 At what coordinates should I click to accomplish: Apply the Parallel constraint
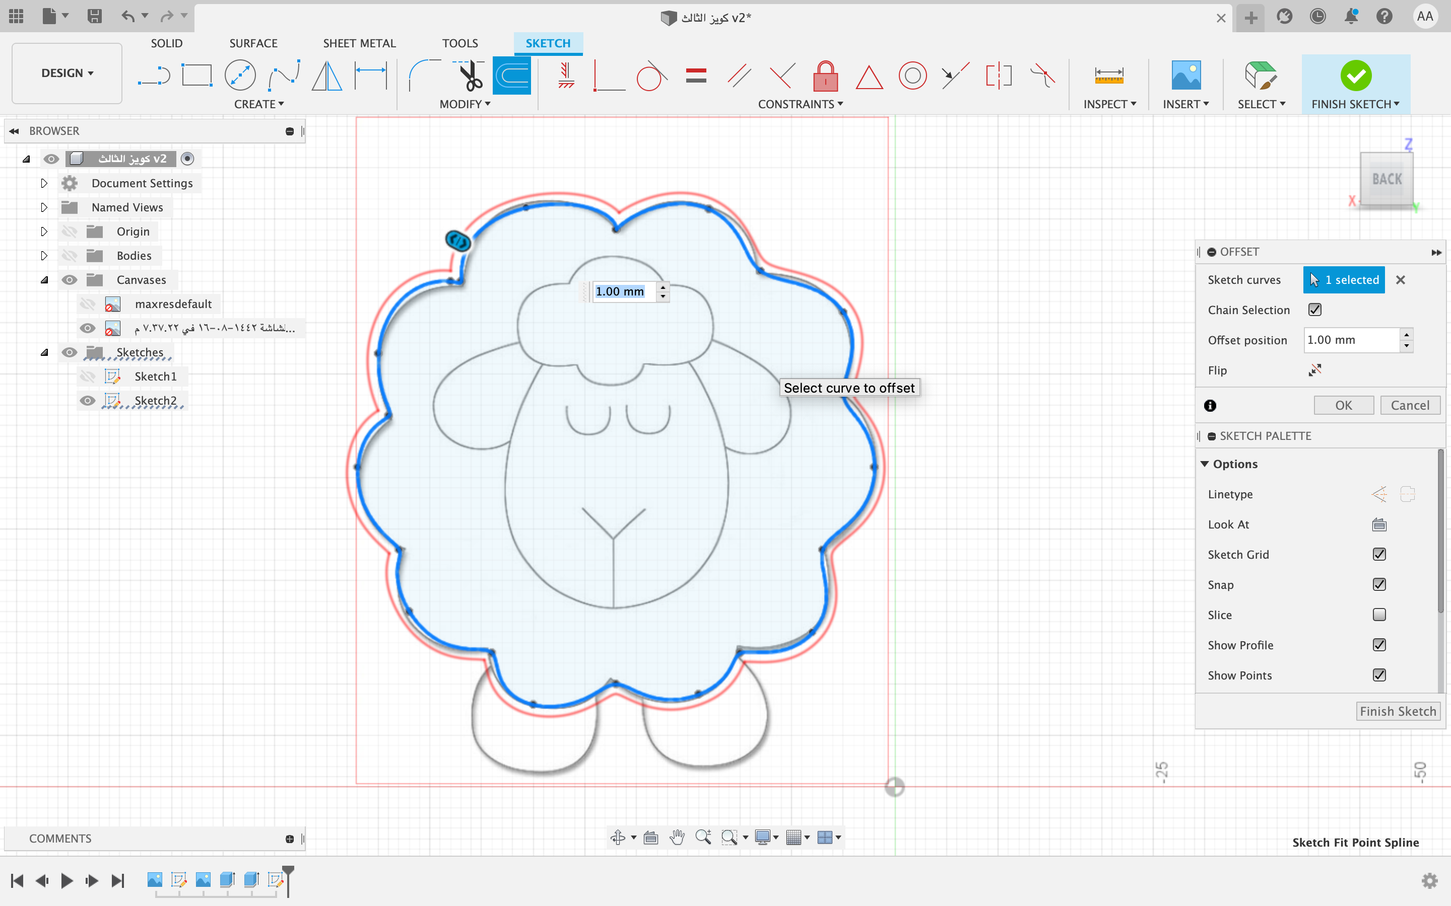739,76
